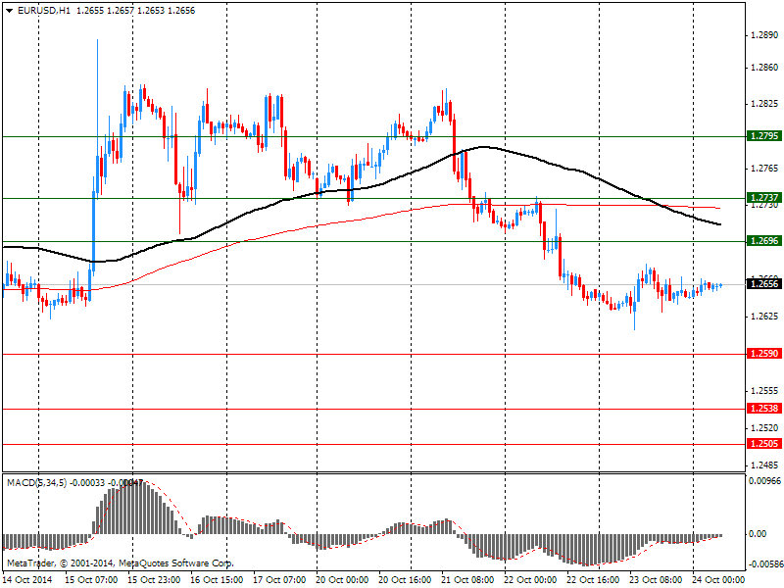784x588 pixels.
Task: Click the 1.2555 price scale value
Action: pos(764,391)
